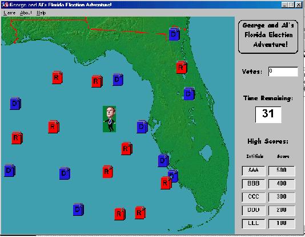Click the Time Remaining box showing 31
305x237 pixels.
click(x=268, y=114)
